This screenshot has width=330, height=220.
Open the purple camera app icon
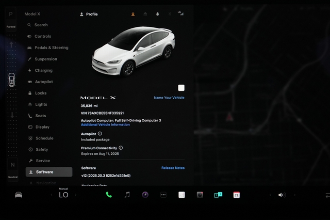click(x=145, y=195)
